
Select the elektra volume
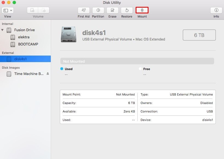24,37
